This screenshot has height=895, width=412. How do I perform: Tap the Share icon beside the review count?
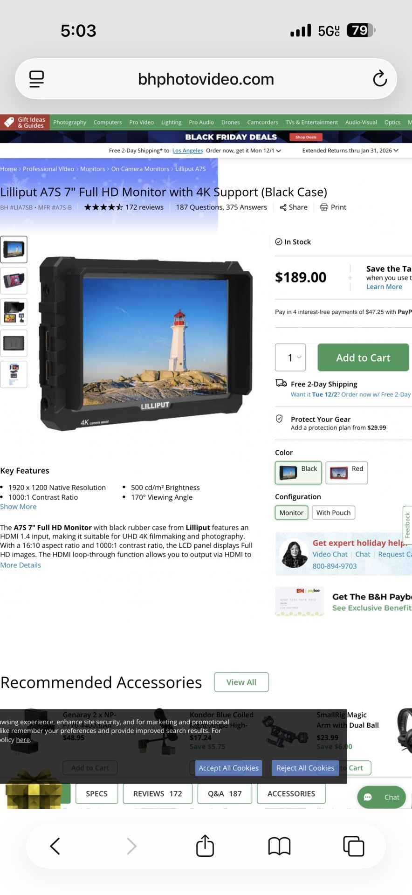point(283,207)
